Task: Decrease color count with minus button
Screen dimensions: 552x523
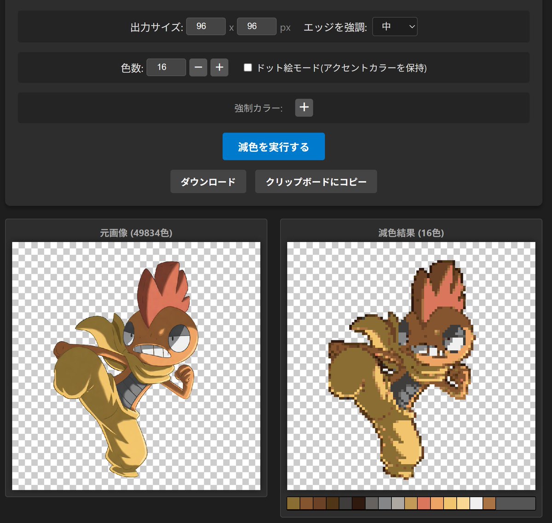Action: [198, 67]
